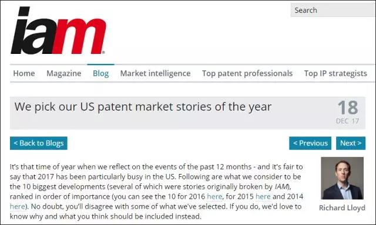Image resolution: width=376 pixels, height=225 pixels.
Task: Click the Back to Blogs button
Action: (39, 143)
